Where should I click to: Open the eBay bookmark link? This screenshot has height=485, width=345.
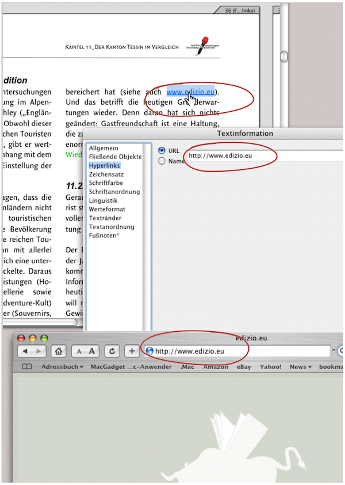(244, 367)
